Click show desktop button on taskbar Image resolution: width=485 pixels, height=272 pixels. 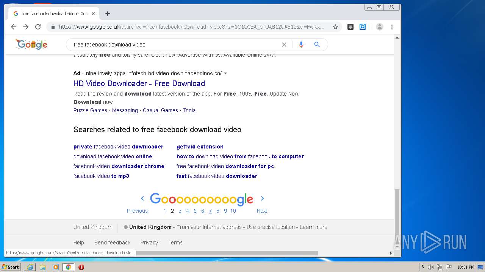(x=480, y=267)
